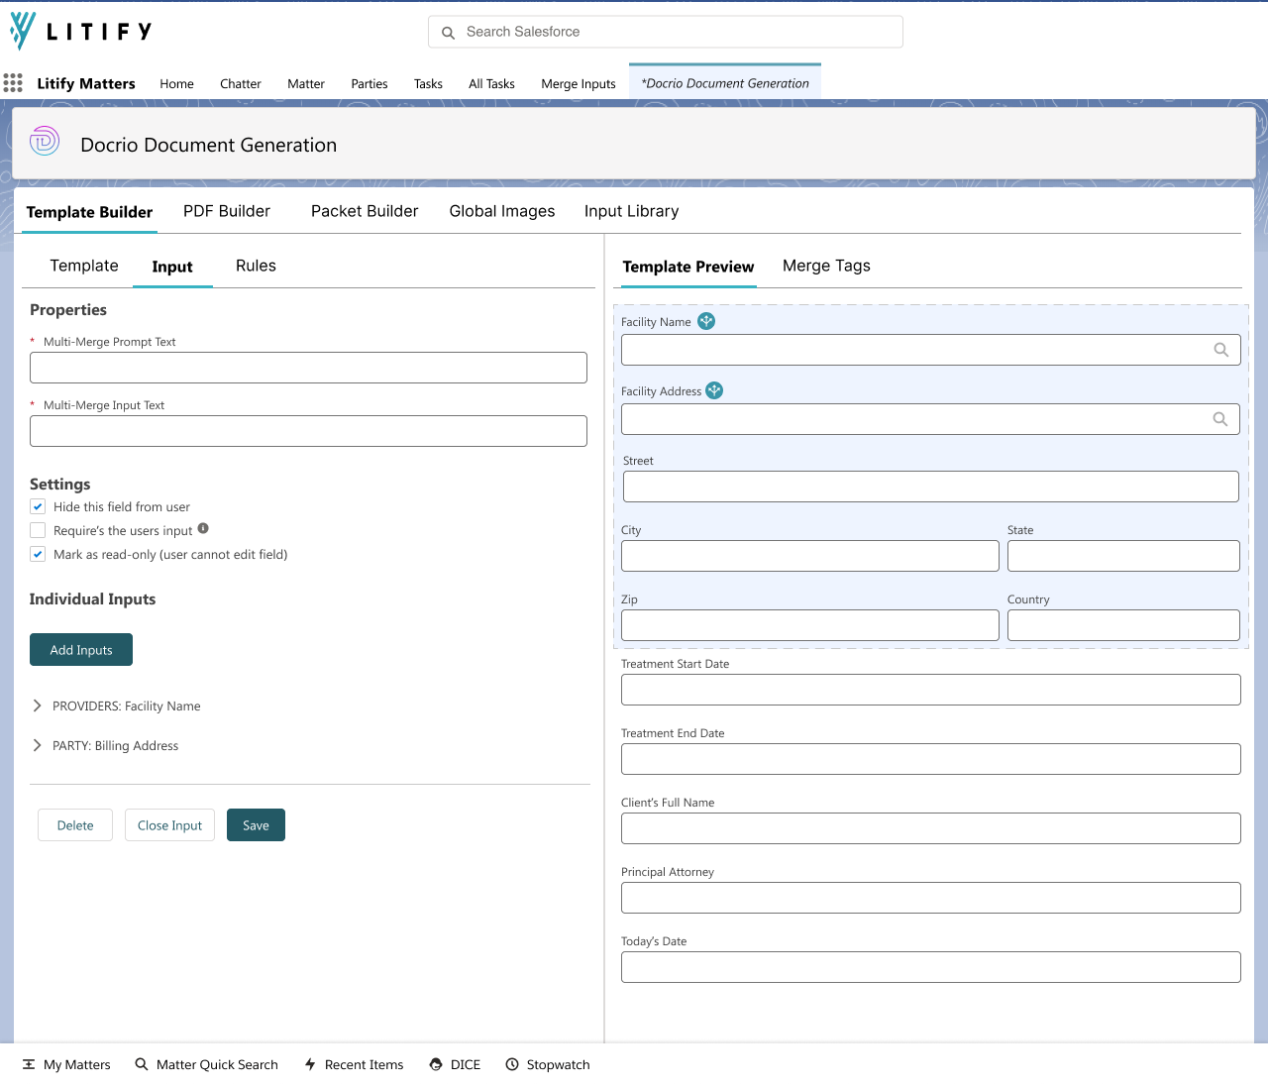Screen dimensions: 1268x1086
Task: Click the Principal Attorney field
Action: [931, 898]
